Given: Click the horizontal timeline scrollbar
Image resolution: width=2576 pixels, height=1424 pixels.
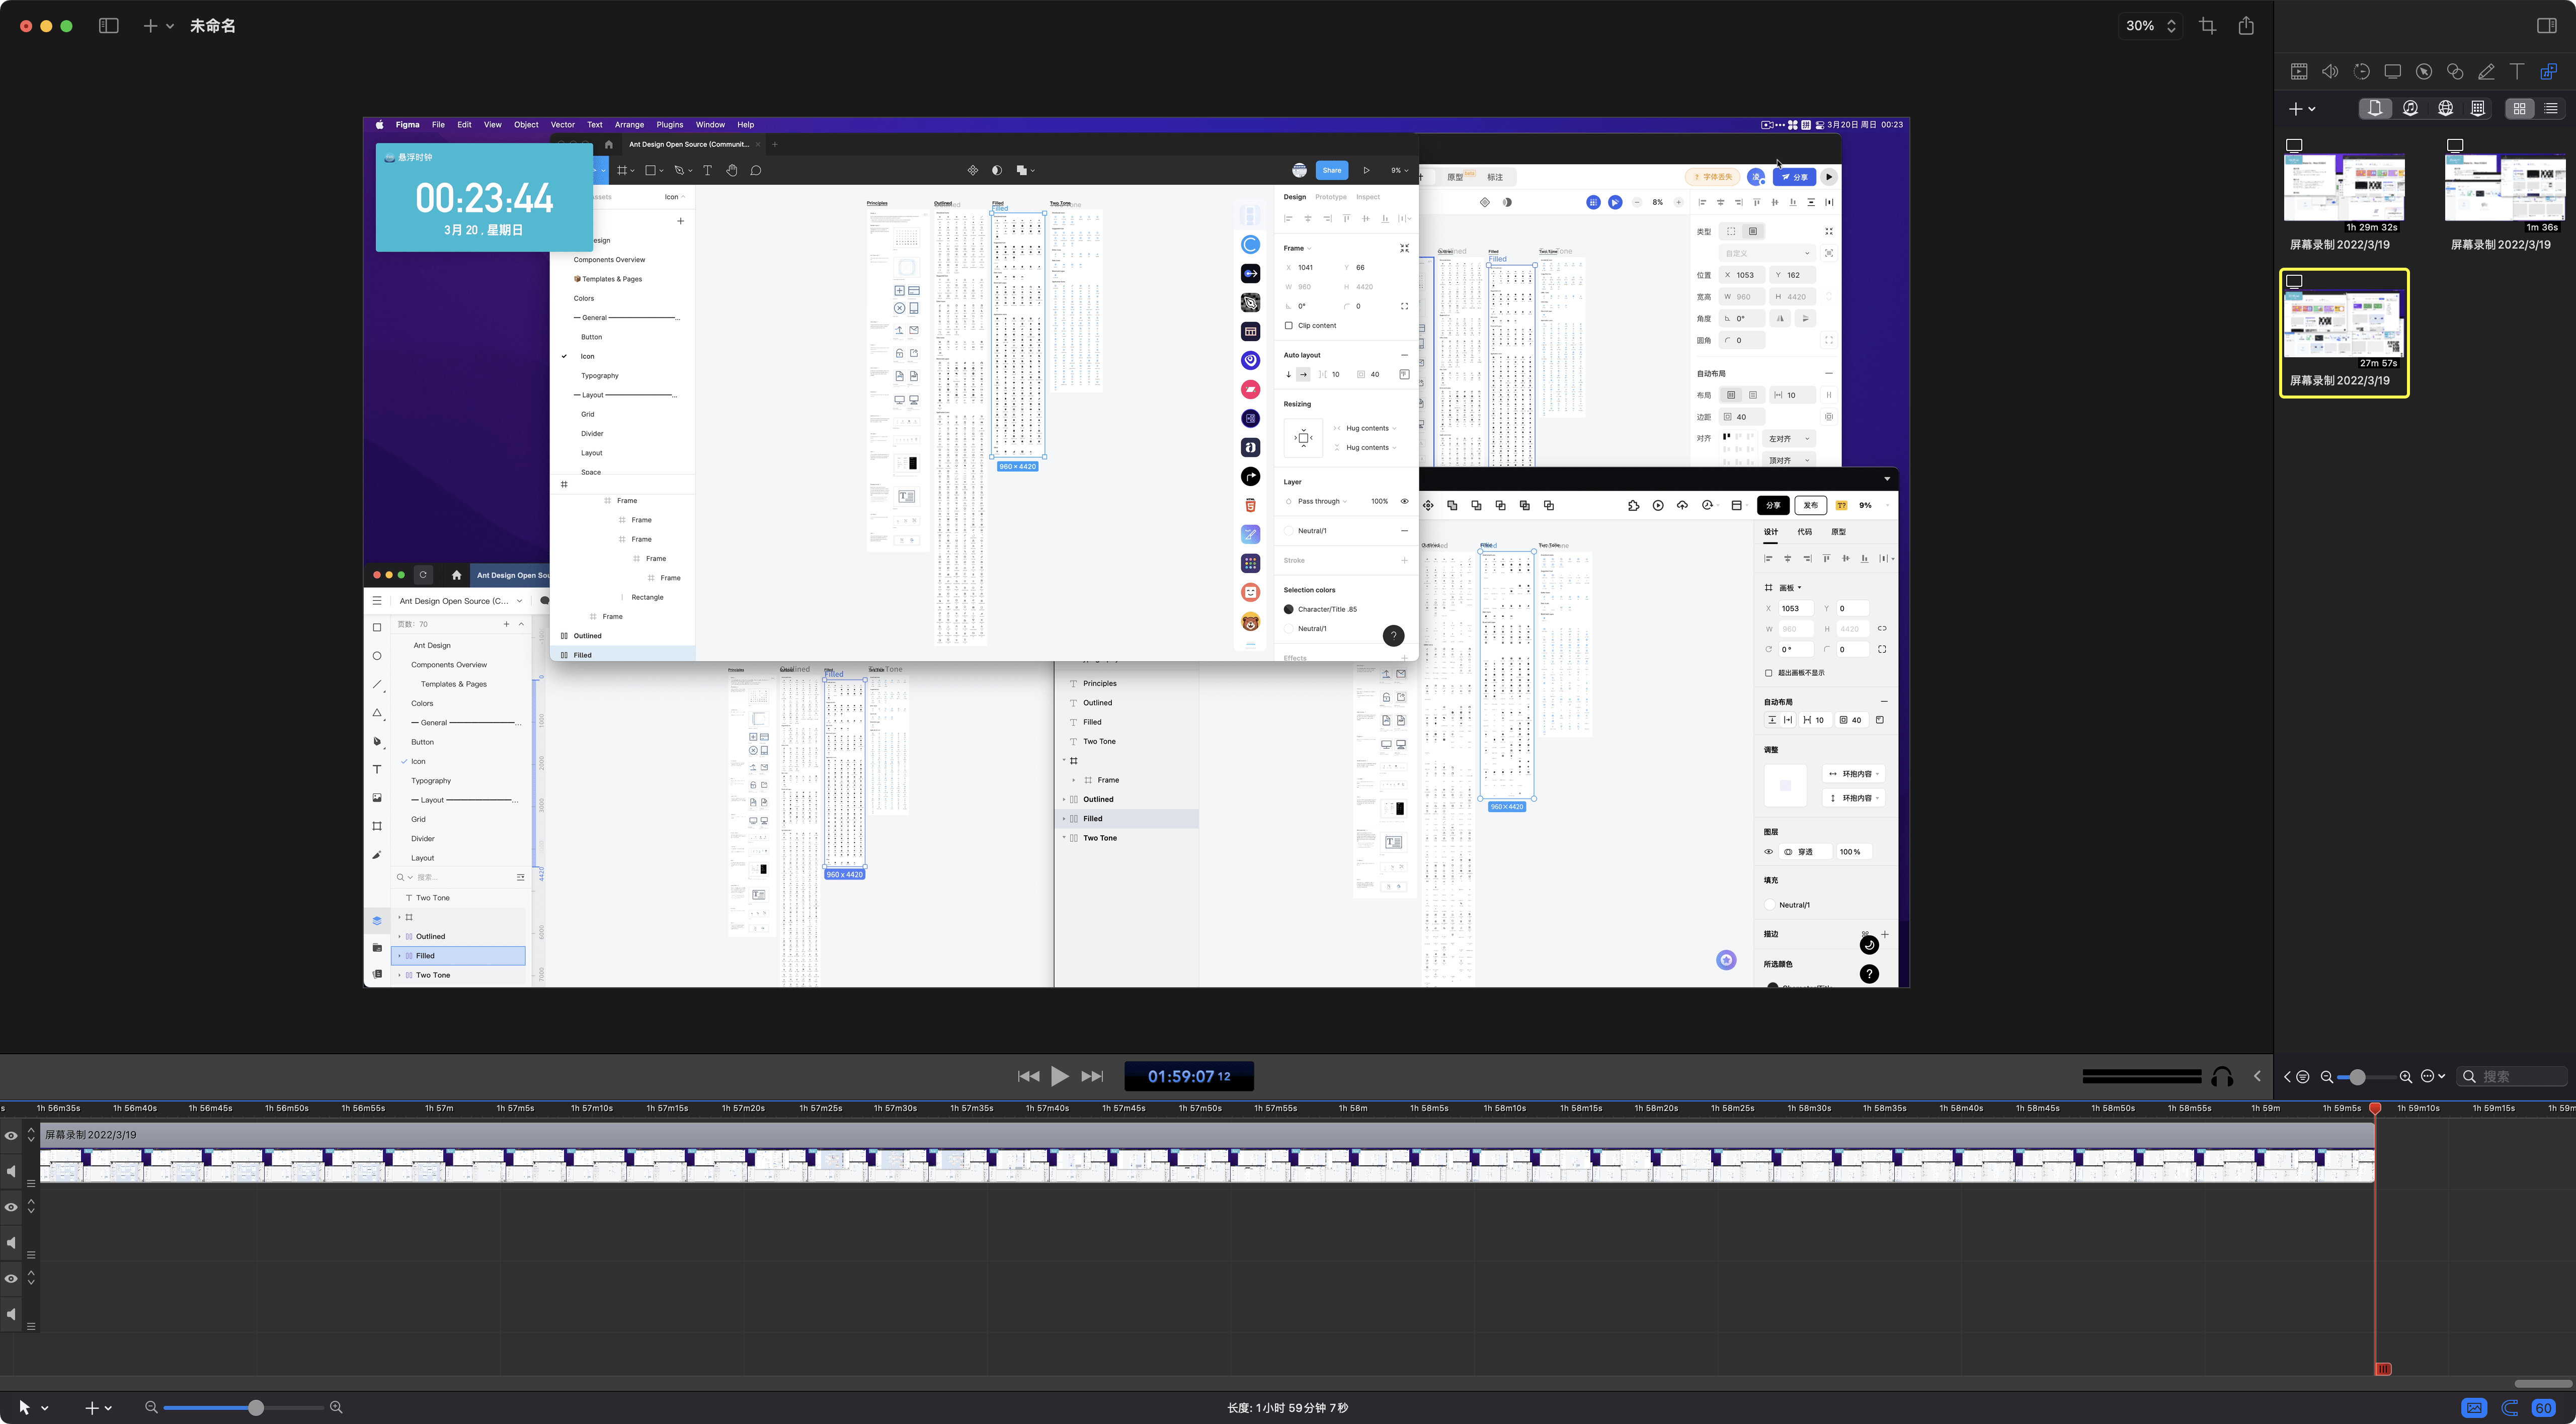Looking at the screenshot, I should pyautogui.click(x=2543, y=1383).
